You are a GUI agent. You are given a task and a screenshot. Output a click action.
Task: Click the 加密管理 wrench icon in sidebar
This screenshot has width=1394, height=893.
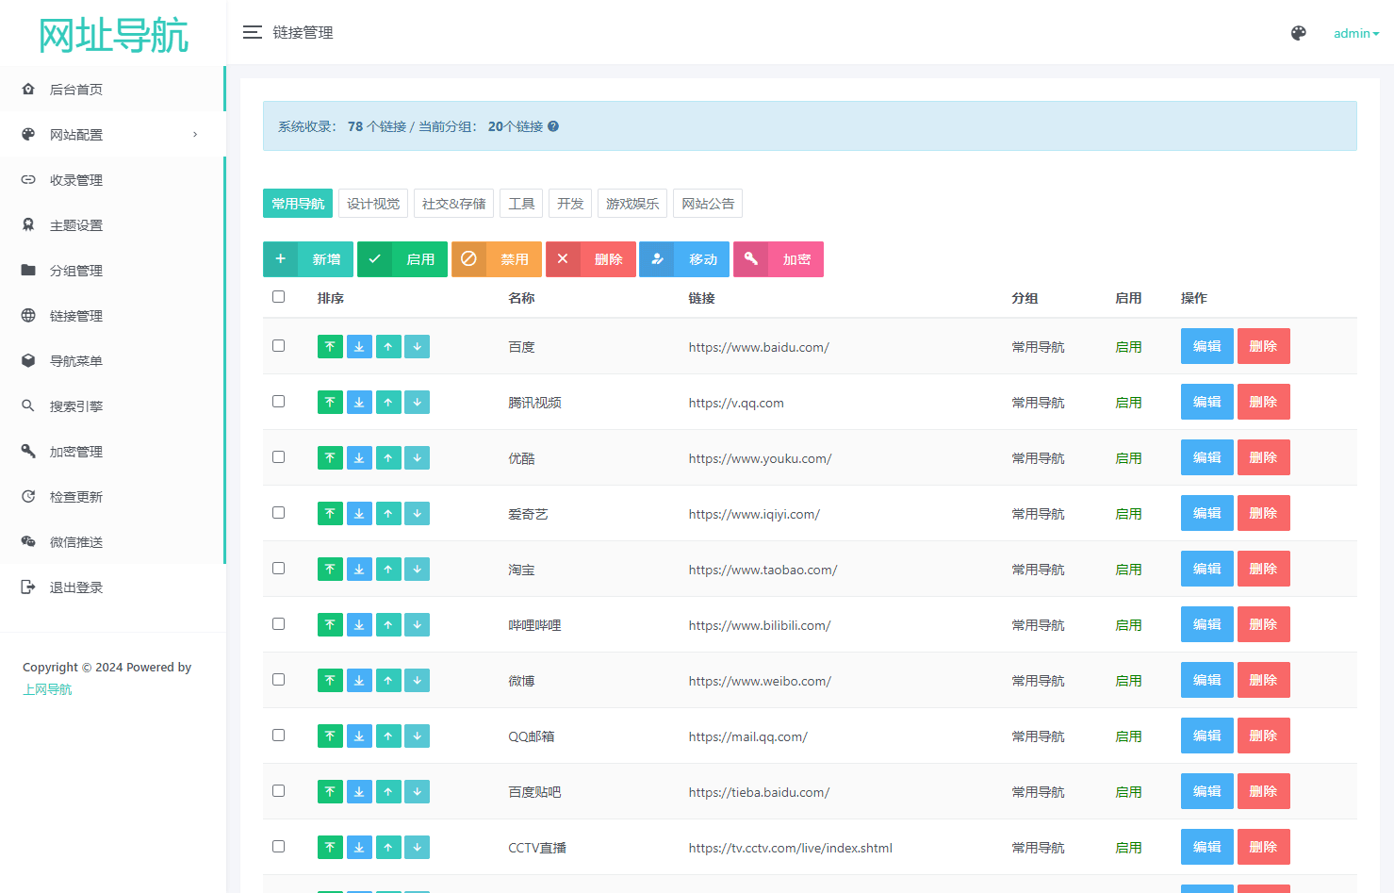28,451
